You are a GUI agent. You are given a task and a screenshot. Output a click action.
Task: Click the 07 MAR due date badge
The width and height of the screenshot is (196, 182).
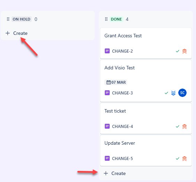(x=116, y=82)
